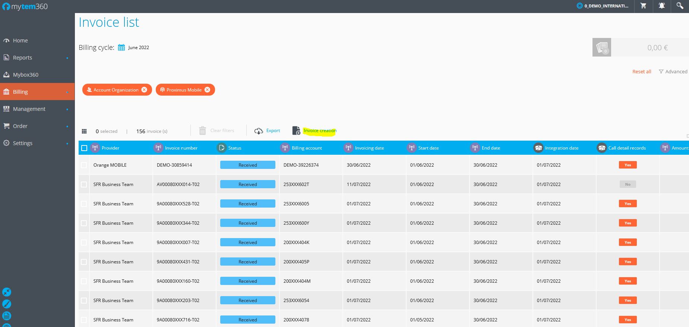
Task: Click the search magnifier icon
Action: point(680,6)
